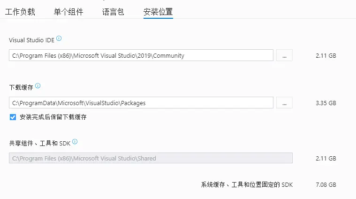The image size is (356, 199).
Task: Click the 下载缓存 label
Action: [x=21, y=87]
